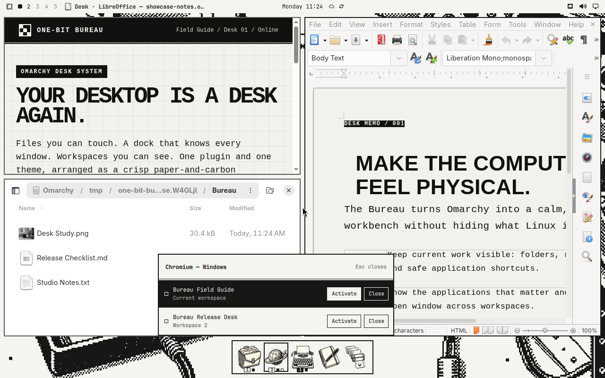Export document directly as PDF
This screenshot has width=605, height=378.
[x=381, y=40]
